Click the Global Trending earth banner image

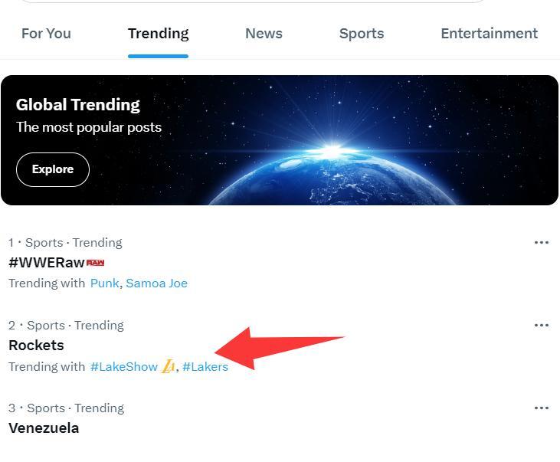pos(368,153)
